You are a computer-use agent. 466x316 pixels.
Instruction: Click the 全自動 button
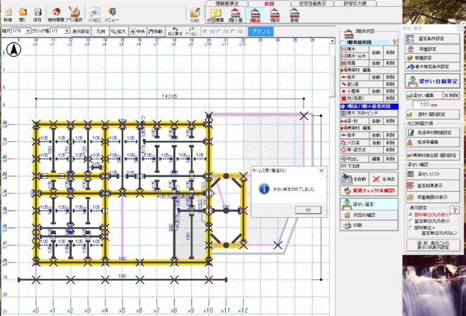click(x=354, y=179)
